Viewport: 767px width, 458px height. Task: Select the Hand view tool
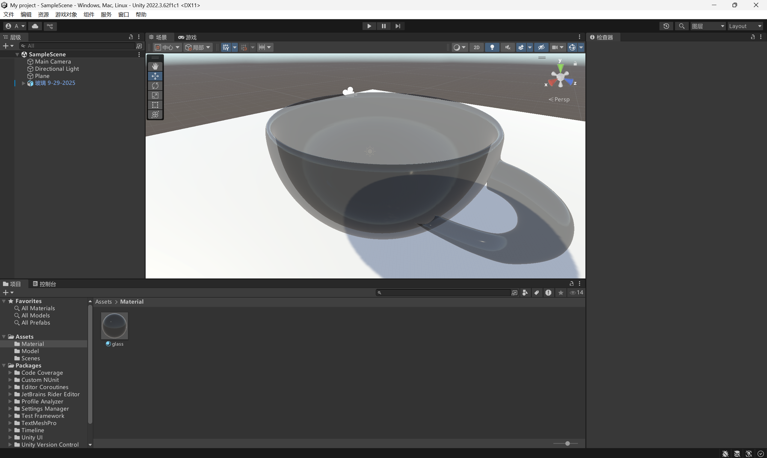point(155,66)
